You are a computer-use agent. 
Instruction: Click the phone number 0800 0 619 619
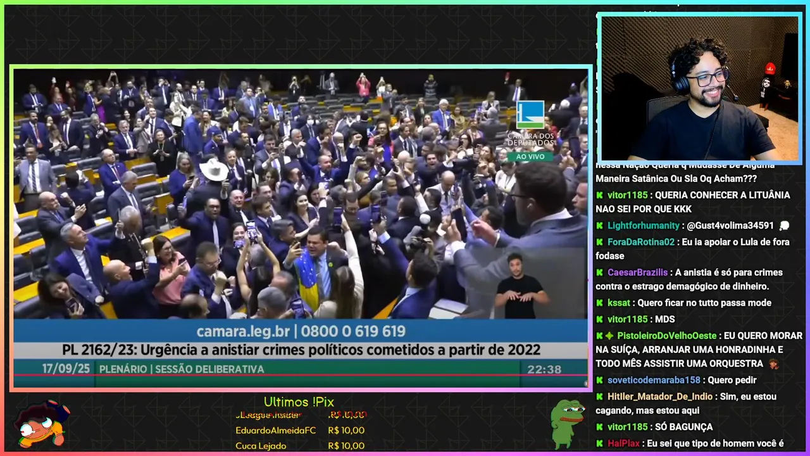(x=353, y=331)
